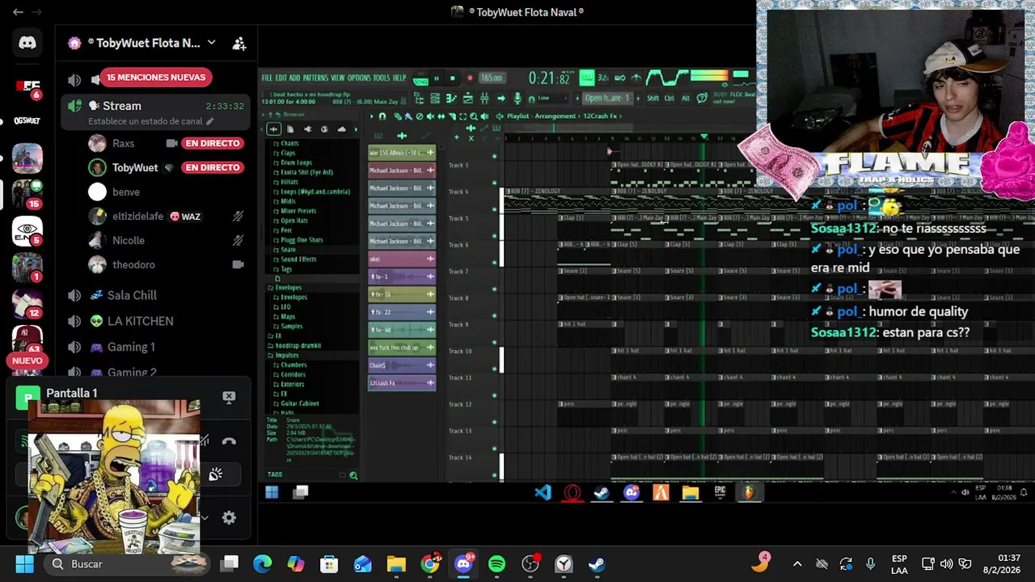Click the microphone recording icon in the toolbar
Image resolution: width=1035 pixels, height=582 pixels.
[517, 98]
